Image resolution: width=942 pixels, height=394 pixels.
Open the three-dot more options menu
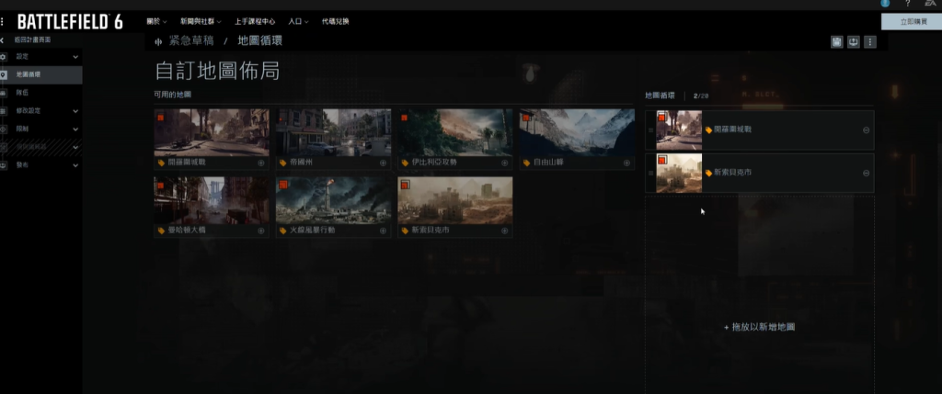point(870,41)
